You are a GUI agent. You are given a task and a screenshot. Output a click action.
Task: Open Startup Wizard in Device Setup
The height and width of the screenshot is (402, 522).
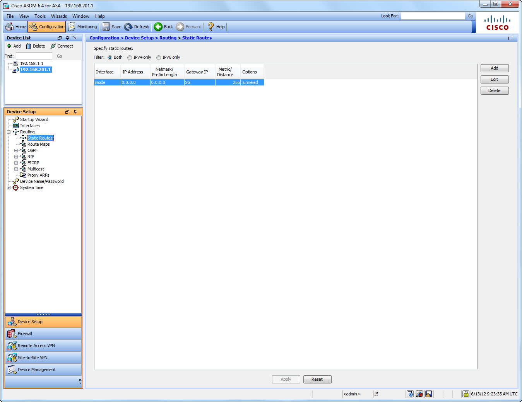click(x=34, y=119)
